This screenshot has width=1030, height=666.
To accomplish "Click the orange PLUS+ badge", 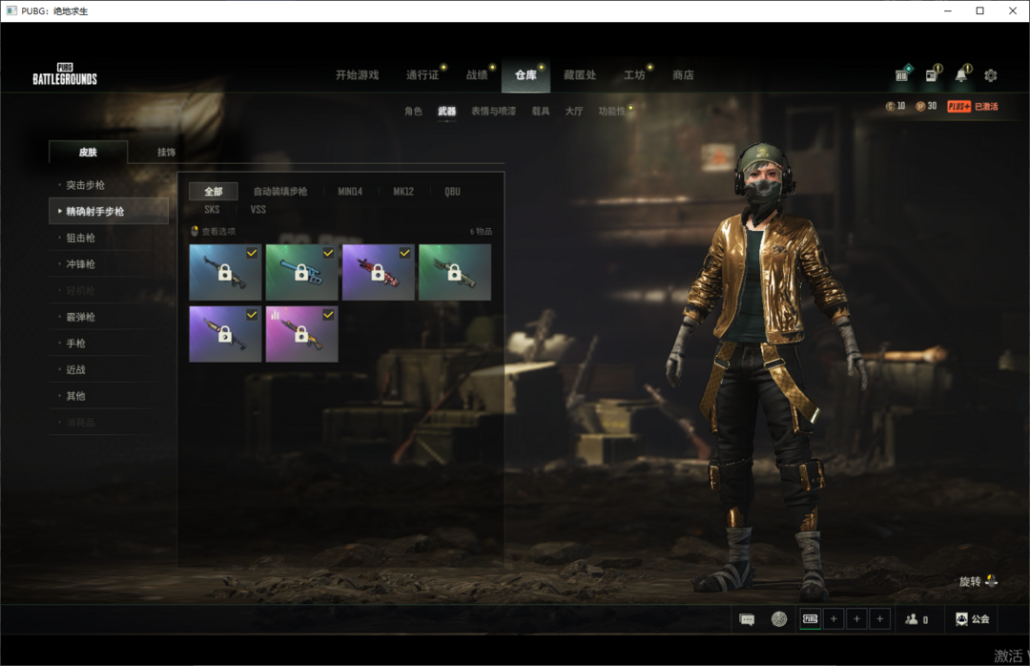I will pyautogui.click(x=959, y=107).
